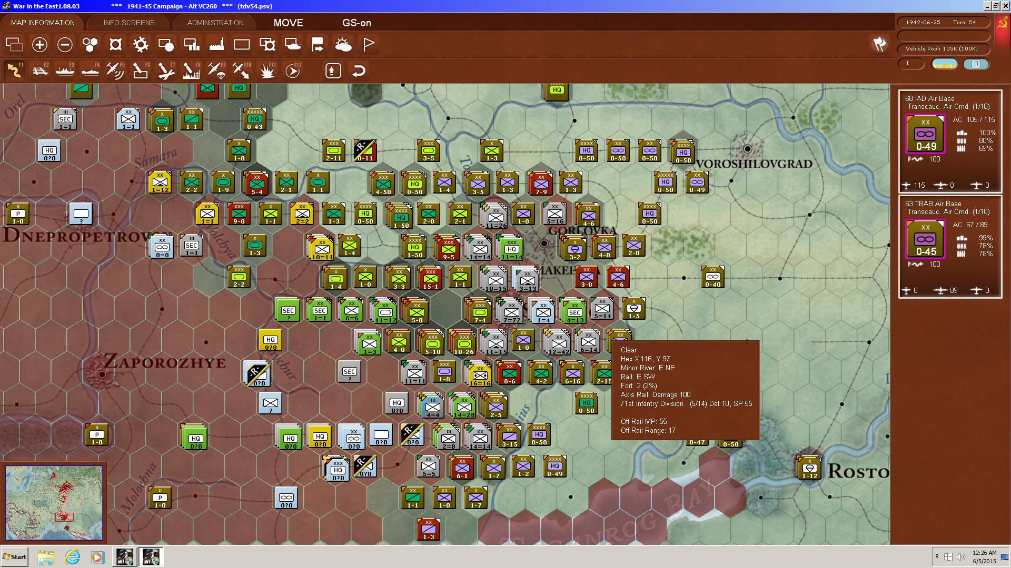This screenshot has width=1011, height=568.
Task: Click the minimap overview
Action: click(x=54, y=502)
